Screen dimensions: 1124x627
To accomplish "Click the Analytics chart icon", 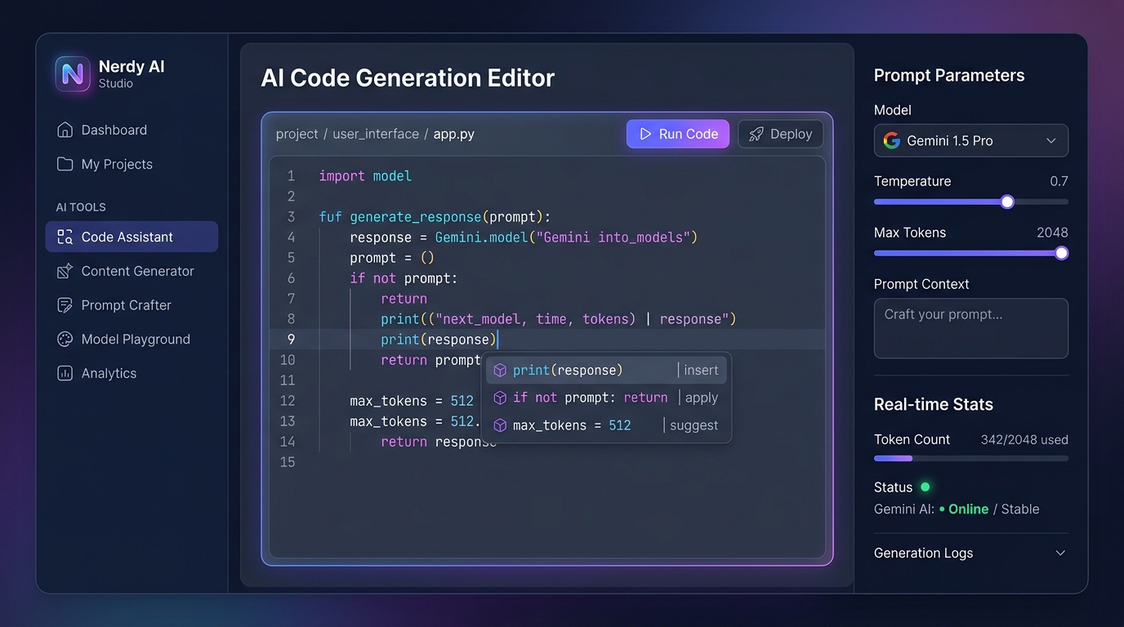I will pyautogui.click(x=65, y=373).
